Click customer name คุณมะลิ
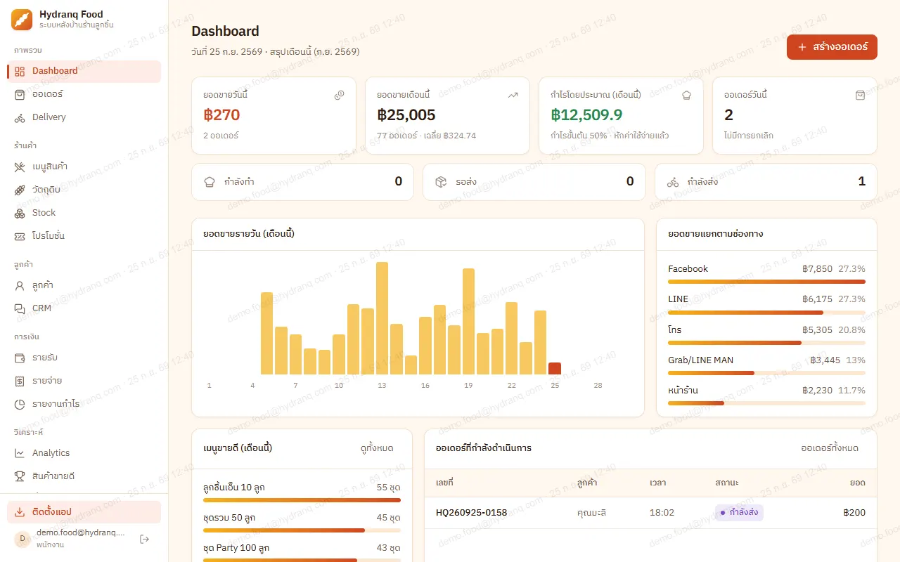The width and height of the screenshot is (900, 562). tap(591, 513)
